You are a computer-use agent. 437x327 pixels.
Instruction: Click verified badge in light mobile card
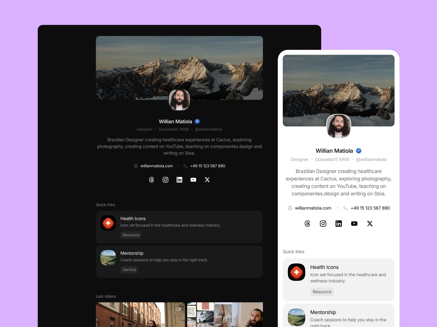(x=359, y=151)
